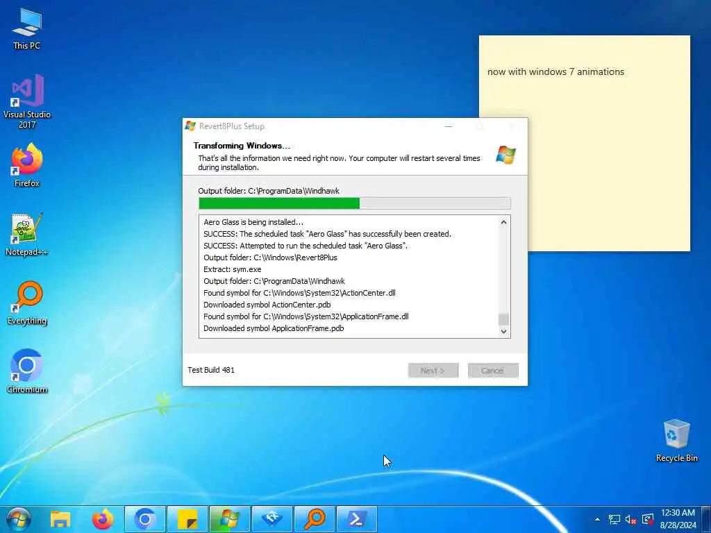
Task: Click "Test Build 481" label
Action: pyautogui.click(x=211, y=370)
